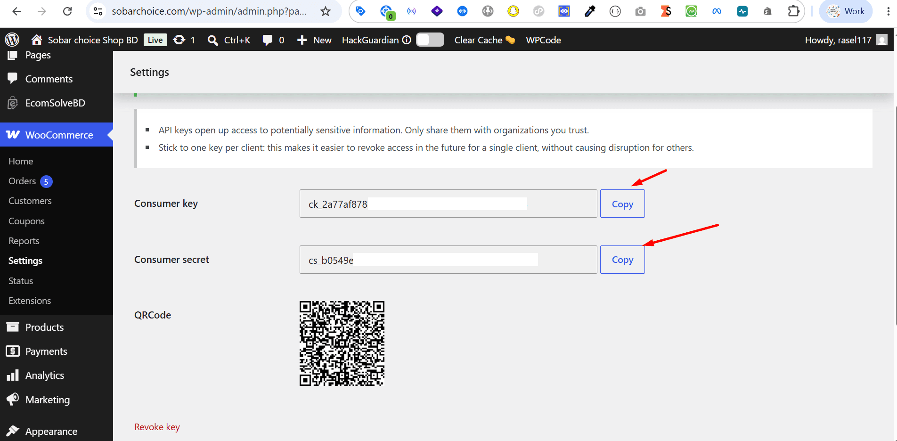Screen dimensions: 897x441
Task: Click the address bar URL
Action: click(x=209, y=11)
